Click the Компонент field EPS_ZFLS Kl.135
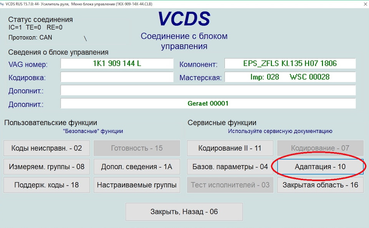Screen dimensions: 369x228 (290, 64)
